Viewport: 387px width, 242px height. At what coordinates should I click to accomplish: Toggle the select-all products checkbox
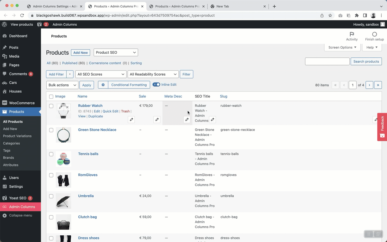coord(51,97)
